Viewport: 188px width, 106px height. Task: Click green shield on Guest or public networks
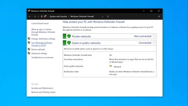[x=69, y=43]
